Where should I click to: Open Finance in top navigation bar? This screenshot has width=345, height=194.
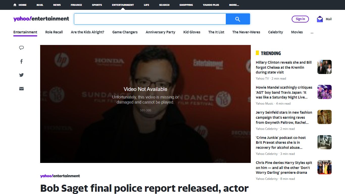pos(76,5)
